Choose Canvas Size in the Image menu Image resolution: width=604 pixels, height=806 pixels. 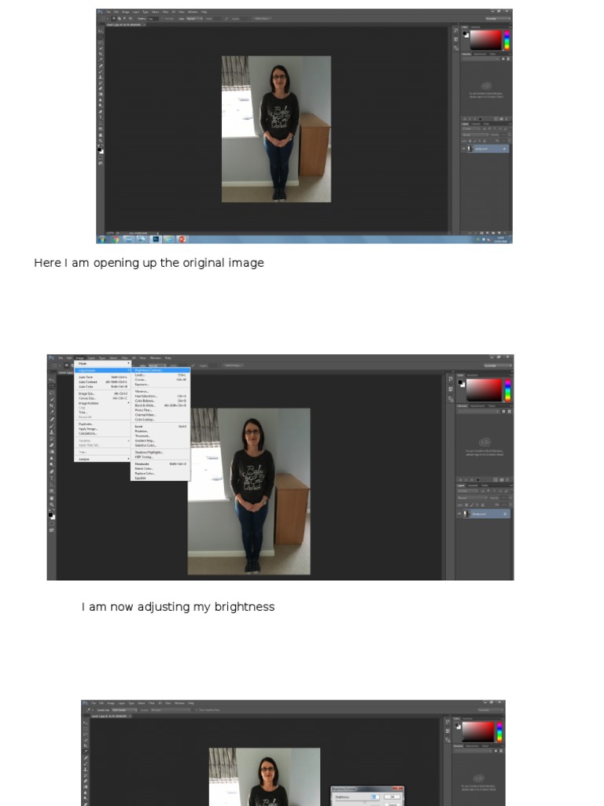click(102, 398)
